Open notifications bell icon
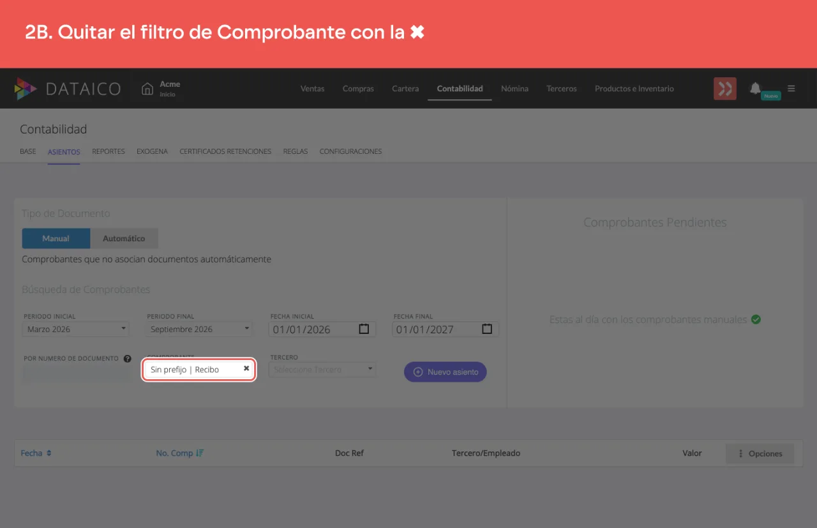The height and width of the screenshot is (528, 817). click(x=756, y=88)
